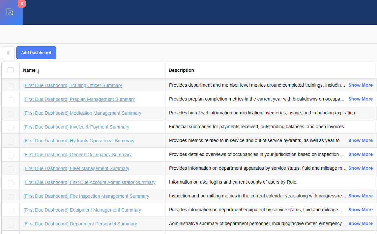This screenshot has height=234, width=377.
Task: Tick the Invoice & Payment Summary checkbox
Action: 11,128
